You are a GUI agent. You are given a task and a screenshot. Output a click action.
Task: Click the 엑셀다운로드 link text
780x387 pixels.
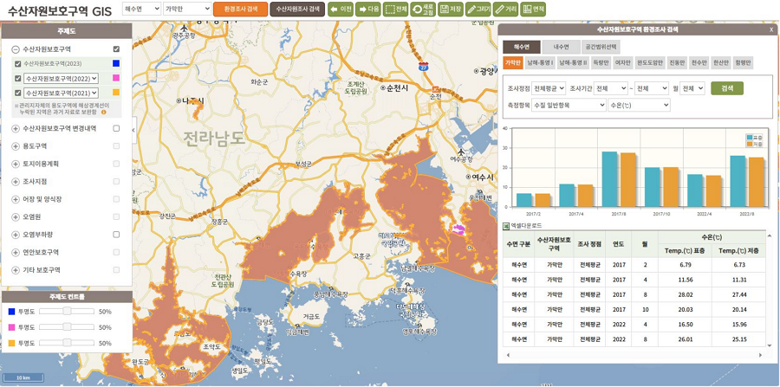tap(526, 226)
